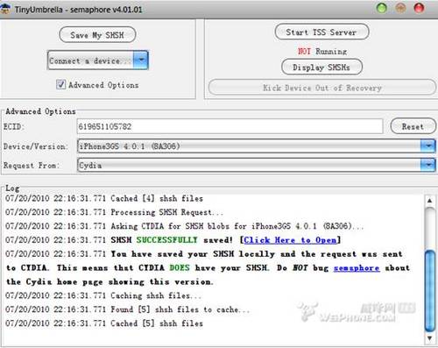
Task: Click into the ECID input field
Action: point(230,126)
